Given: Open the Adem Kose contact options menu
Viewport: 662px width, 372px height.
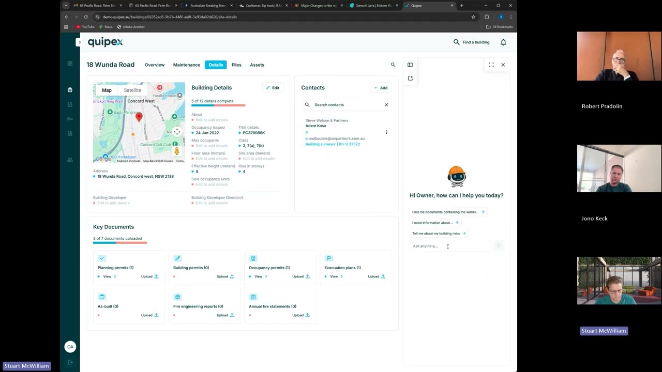Looking at the screenshot, I should point(386,132).
